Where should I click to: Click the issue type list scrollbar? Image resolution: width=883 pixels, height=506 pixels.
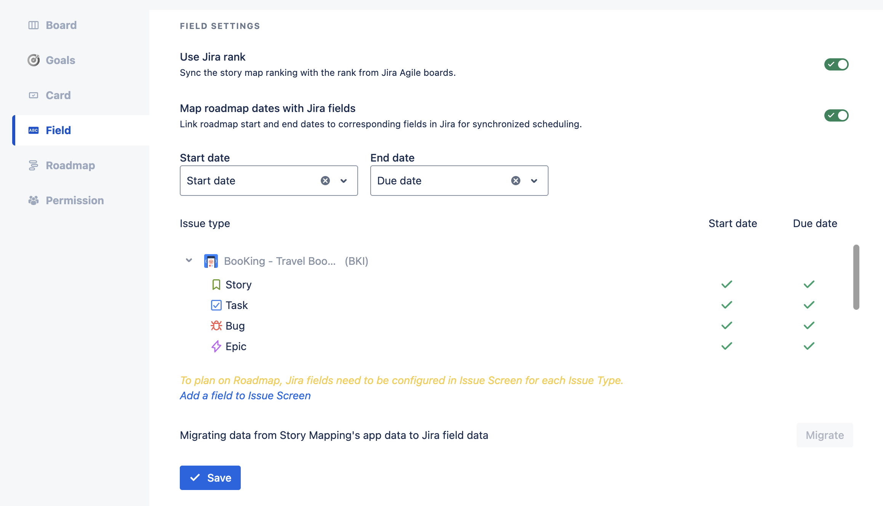856,277
